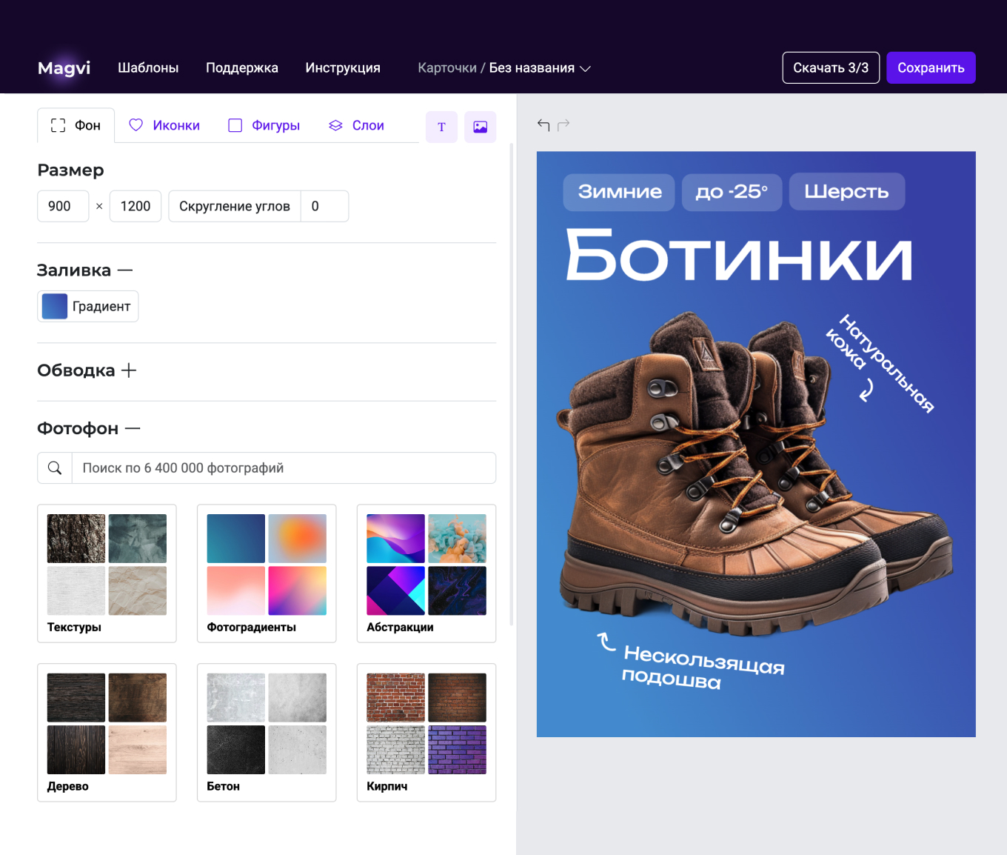Click the add text tool icon
This screenshot has width=1007, height=855.
441,127
